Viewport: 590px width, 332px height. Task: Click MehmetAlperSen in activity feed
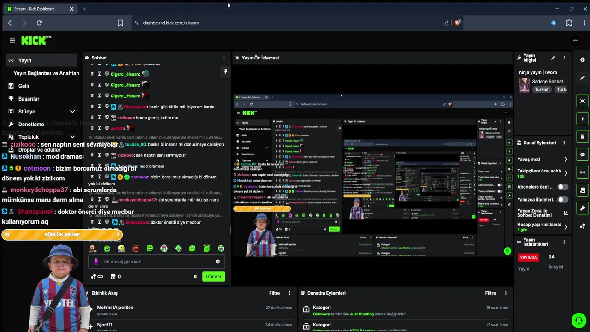(115, 308)
